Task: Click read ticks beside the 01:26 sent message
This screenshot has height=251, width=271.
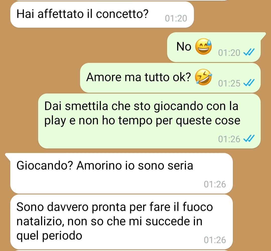Action: pos(249,138)
